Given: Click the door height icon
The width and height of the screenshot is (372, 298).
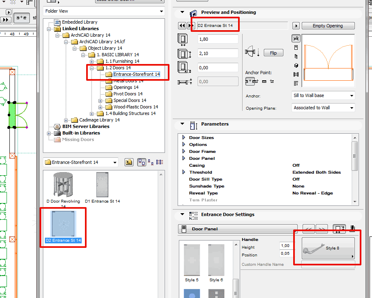Looking at the screenshot, I should (184, 54).
